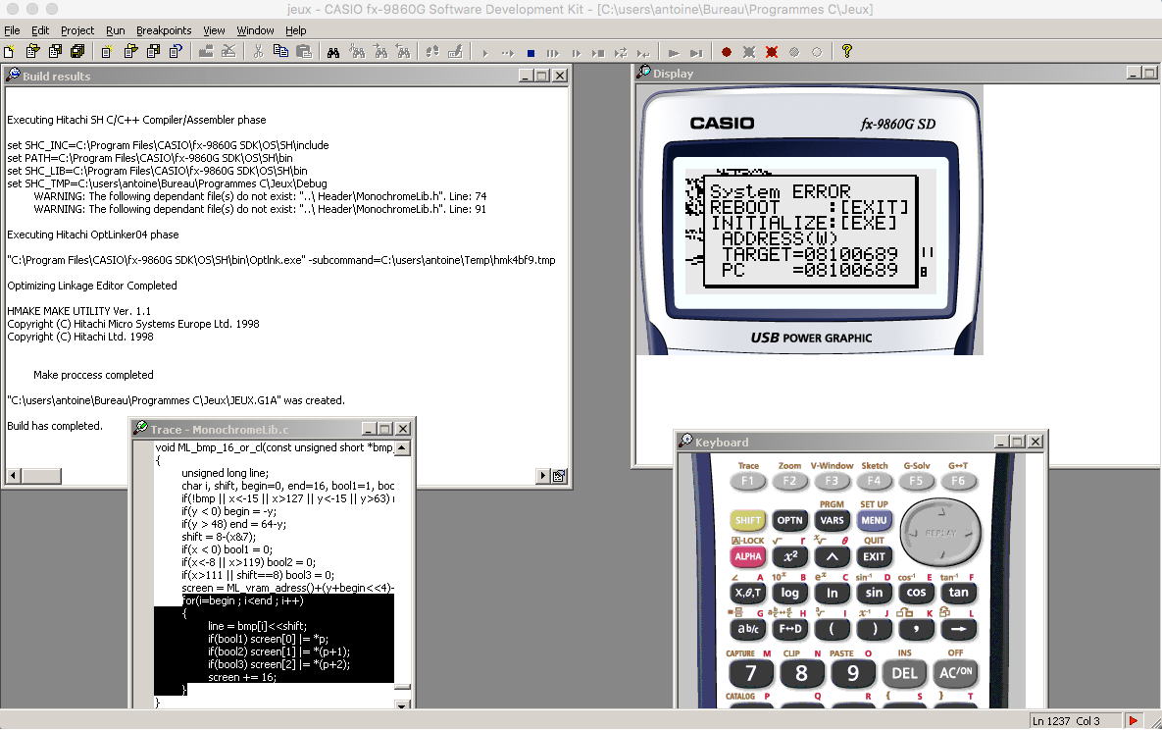Click the red arrow status bar icon

point(1134,720)
